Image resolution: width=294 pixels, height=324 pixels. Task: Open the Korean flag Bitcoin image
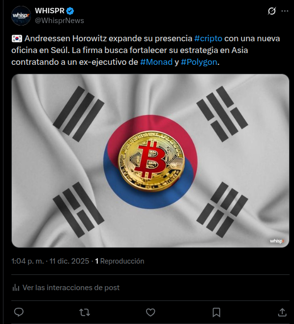[x=150, y=161]
